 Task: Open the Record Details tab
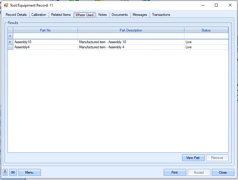(16, 15)
